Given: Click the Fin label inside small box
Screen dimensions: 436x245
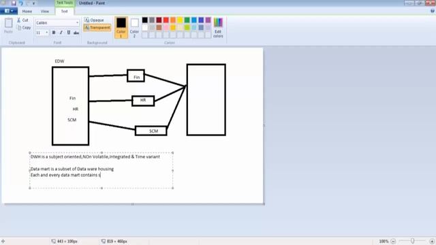Looking at the screenshot, I should point(136,77).
